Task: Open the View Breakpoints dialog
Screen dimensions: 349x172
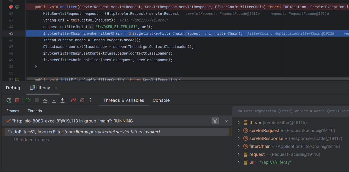Action: point(74,100)
